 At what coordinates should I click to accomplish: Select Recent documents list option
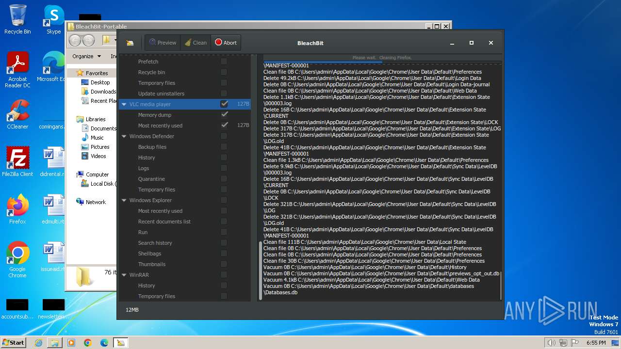(x=164, y=222)
